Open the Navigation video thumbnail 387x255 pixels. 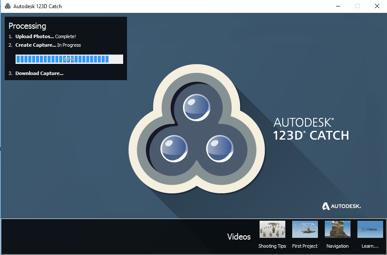(337, 229)
